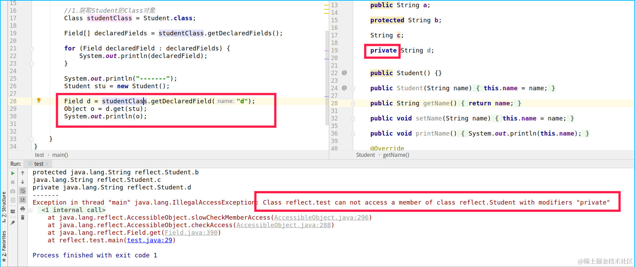Clear console with the trash icon

(23, 218)
